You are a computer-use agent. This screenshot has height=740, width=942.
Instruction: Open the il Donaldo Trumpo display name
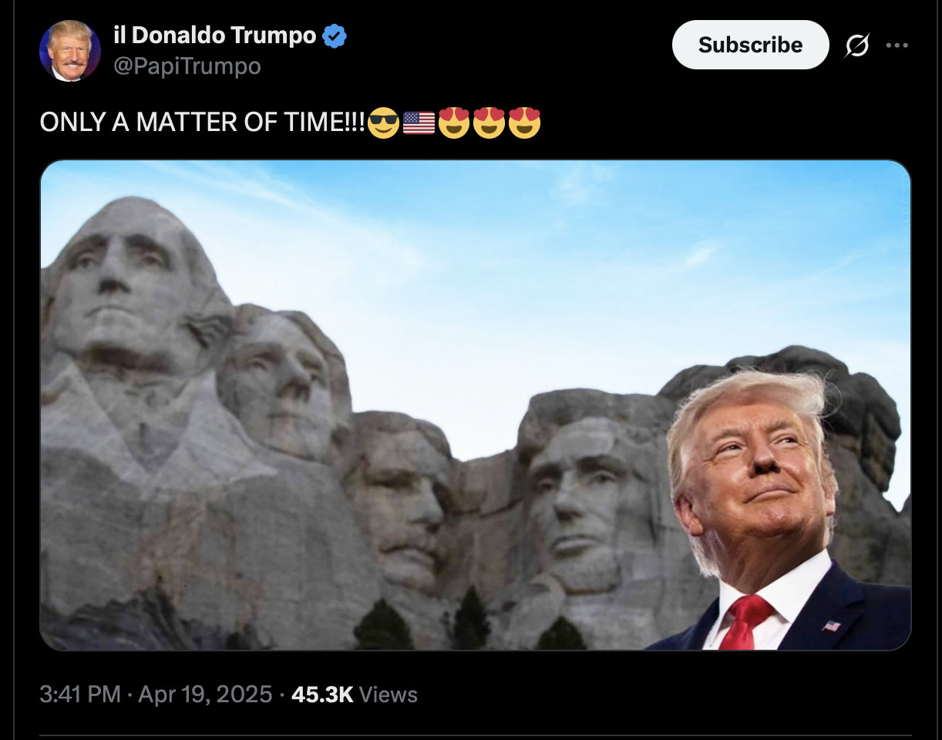click(215, 35)
